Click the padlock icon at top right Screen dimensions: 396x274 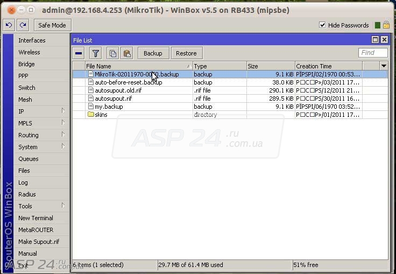tap(386, 25)
